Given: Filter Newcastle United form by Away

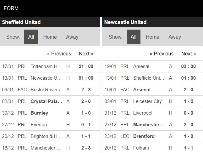Looking at the screenshot, I should 175,37.
